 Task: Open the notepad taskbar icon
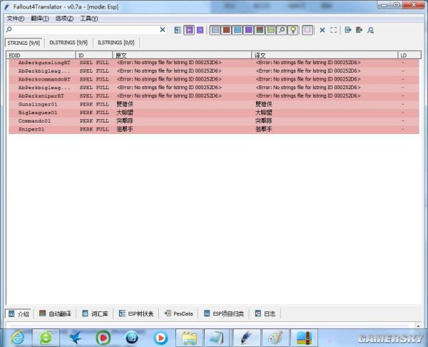pyautogui.click(x=218, y=338)
